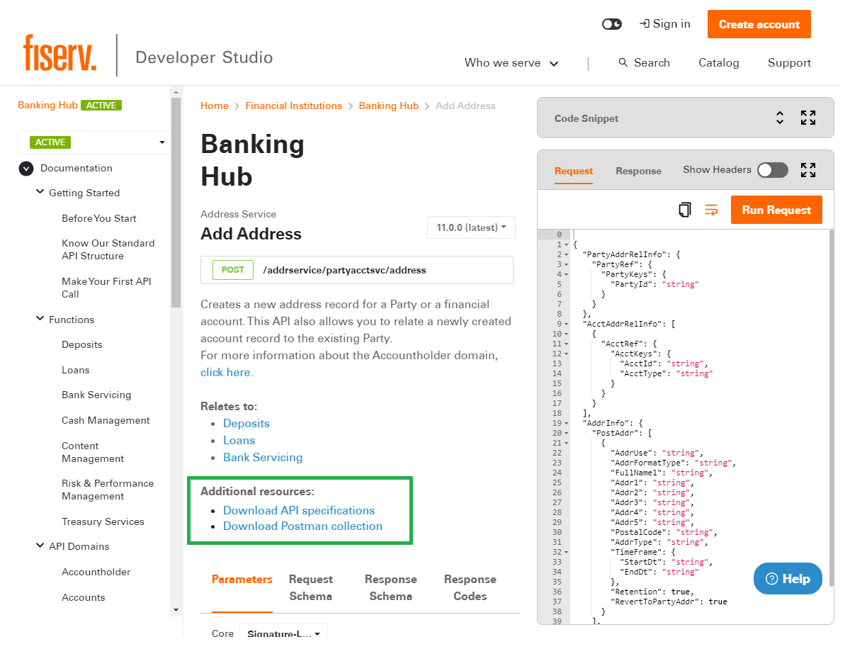This screenshot has height=649, width=850.
Task: Open the ACTIVE version selector in sidebar
Action: coord(93,142)
